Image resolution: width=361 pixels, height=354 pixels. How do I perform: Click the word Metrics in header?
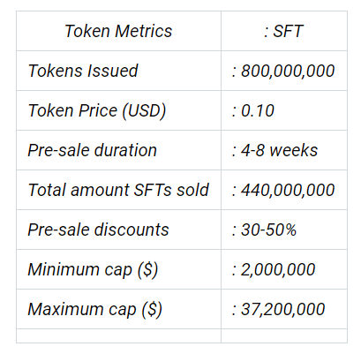click(x=144, y=31)
